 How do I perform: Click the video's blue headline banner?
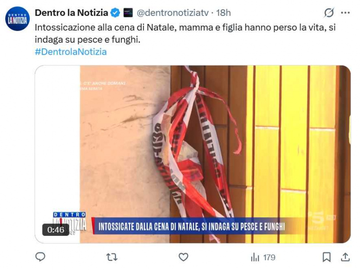click(x=192, y=226)
